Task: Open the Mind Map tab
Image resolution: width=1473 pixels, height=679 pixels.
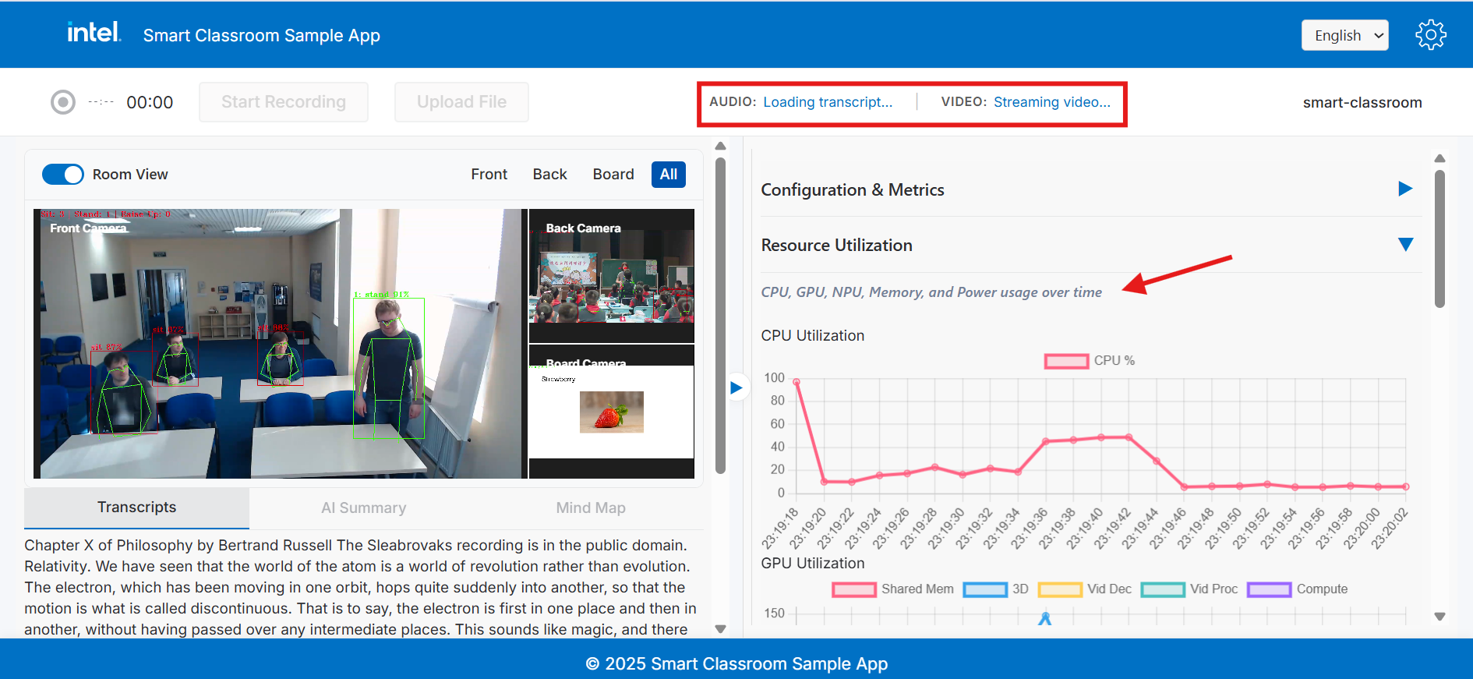Action: pyautogui.click(x=590, y=508)
